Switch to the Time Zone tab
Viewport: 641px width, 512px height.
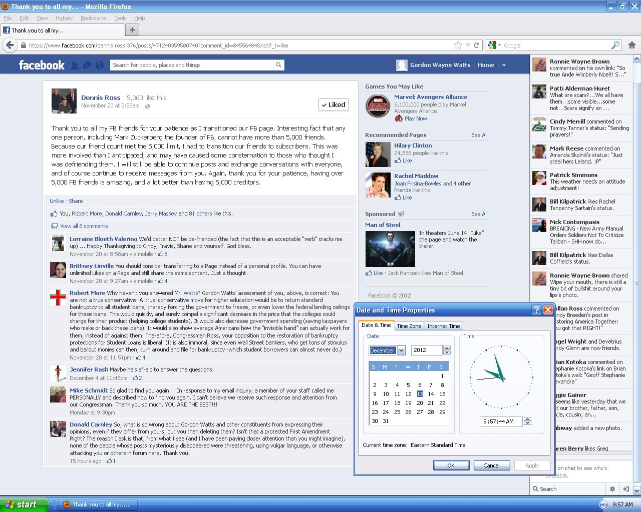pos(409,326)
